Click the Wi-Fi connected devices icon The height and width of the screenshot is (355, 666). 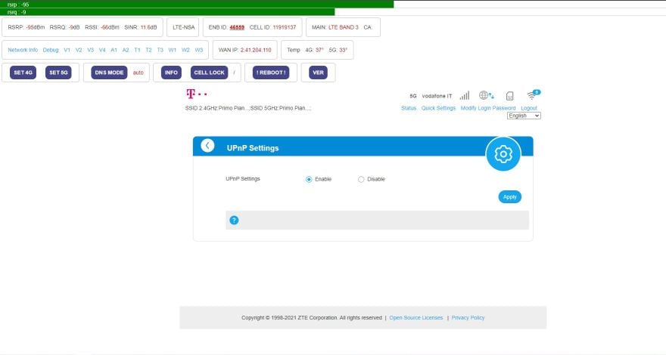[x=532, y=95]
